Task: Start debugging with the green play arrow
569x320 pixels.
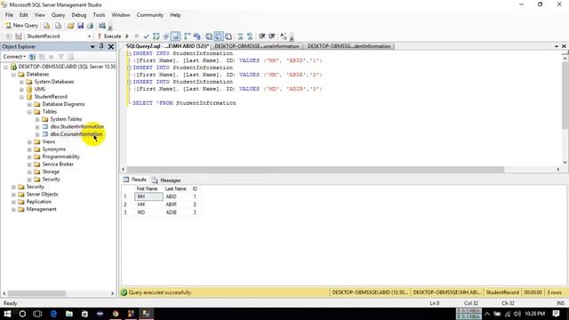Action: pyautogui.click(x=127, y=36)
